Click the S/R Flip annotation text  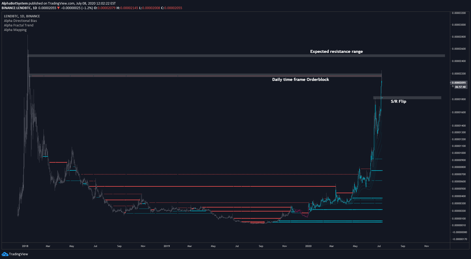point(398,101)
